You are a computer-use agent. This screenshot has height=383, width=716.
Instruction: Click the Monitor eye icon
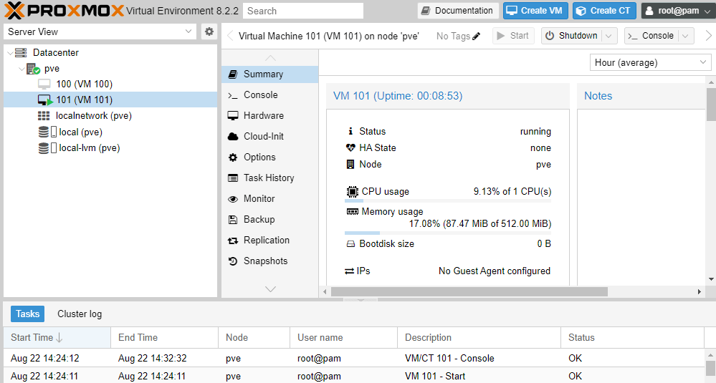233,199
